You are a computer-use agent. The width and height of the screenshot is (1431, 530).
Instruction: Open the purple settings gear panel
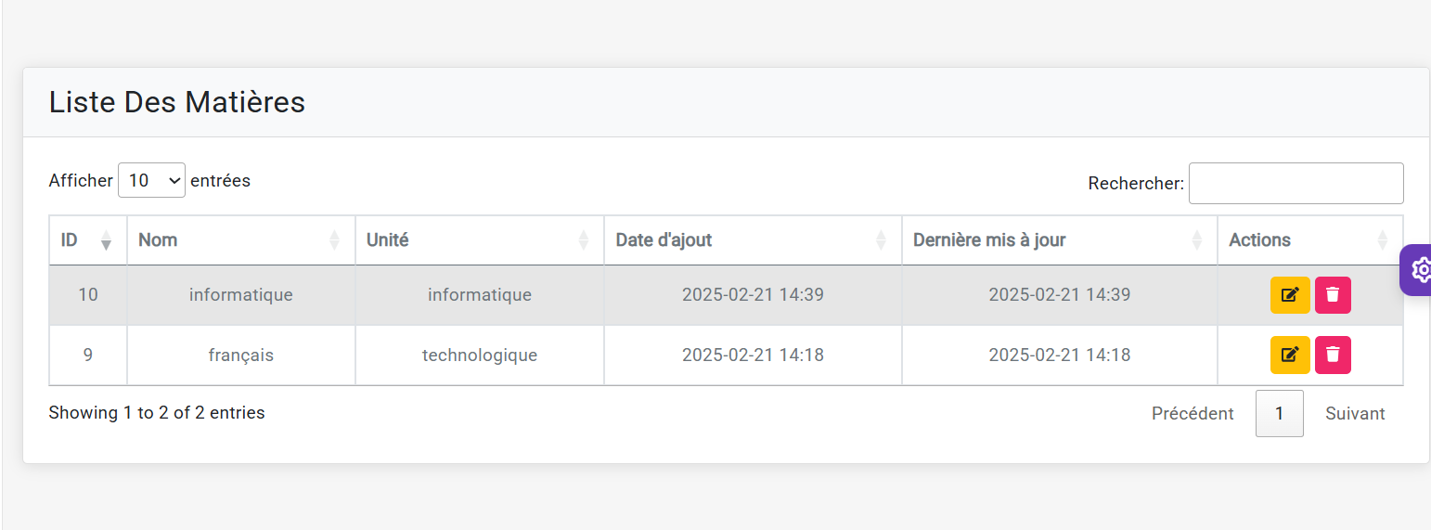tap(1420, 270)
